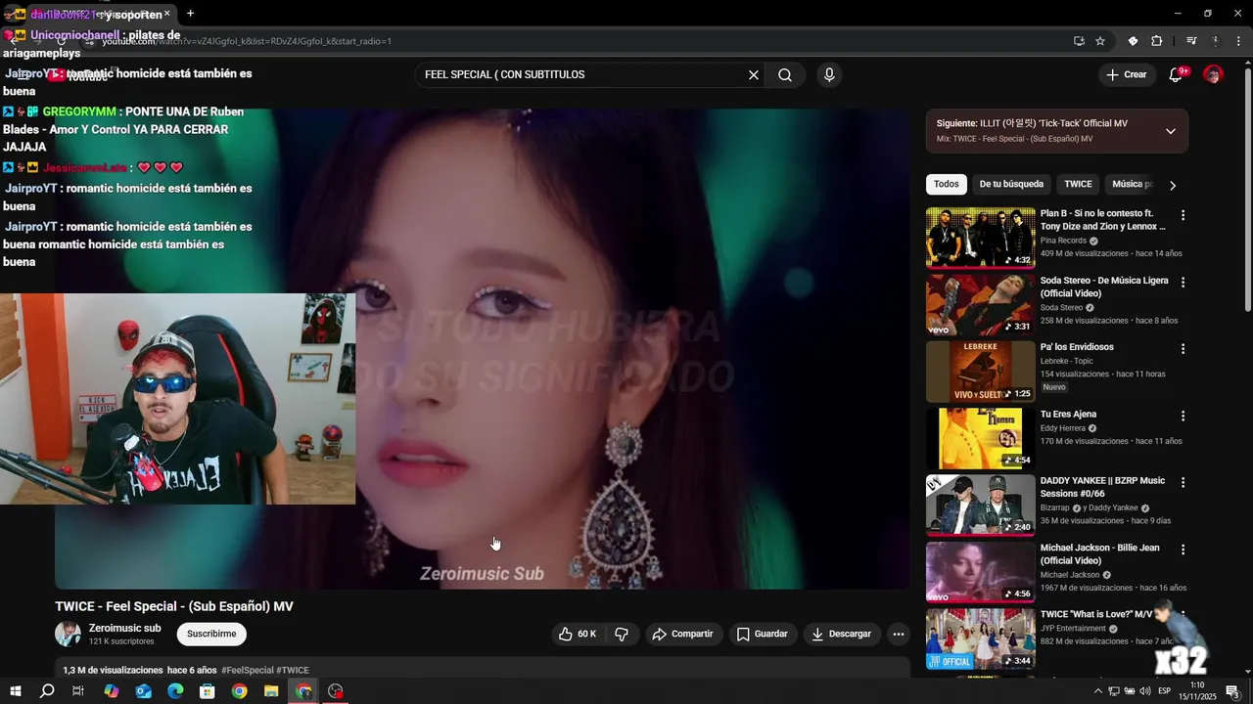Open YouTube notifications bell

1177,75
